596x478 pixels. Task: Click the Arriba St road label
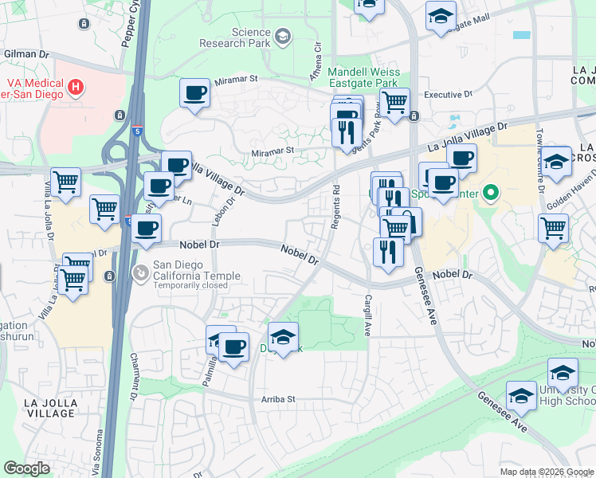pos(278,399)
